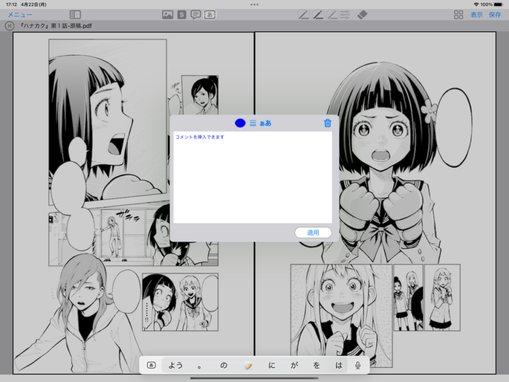Select the eraser tool
Screen dimensions: 509x382
(x=362, y=14)
